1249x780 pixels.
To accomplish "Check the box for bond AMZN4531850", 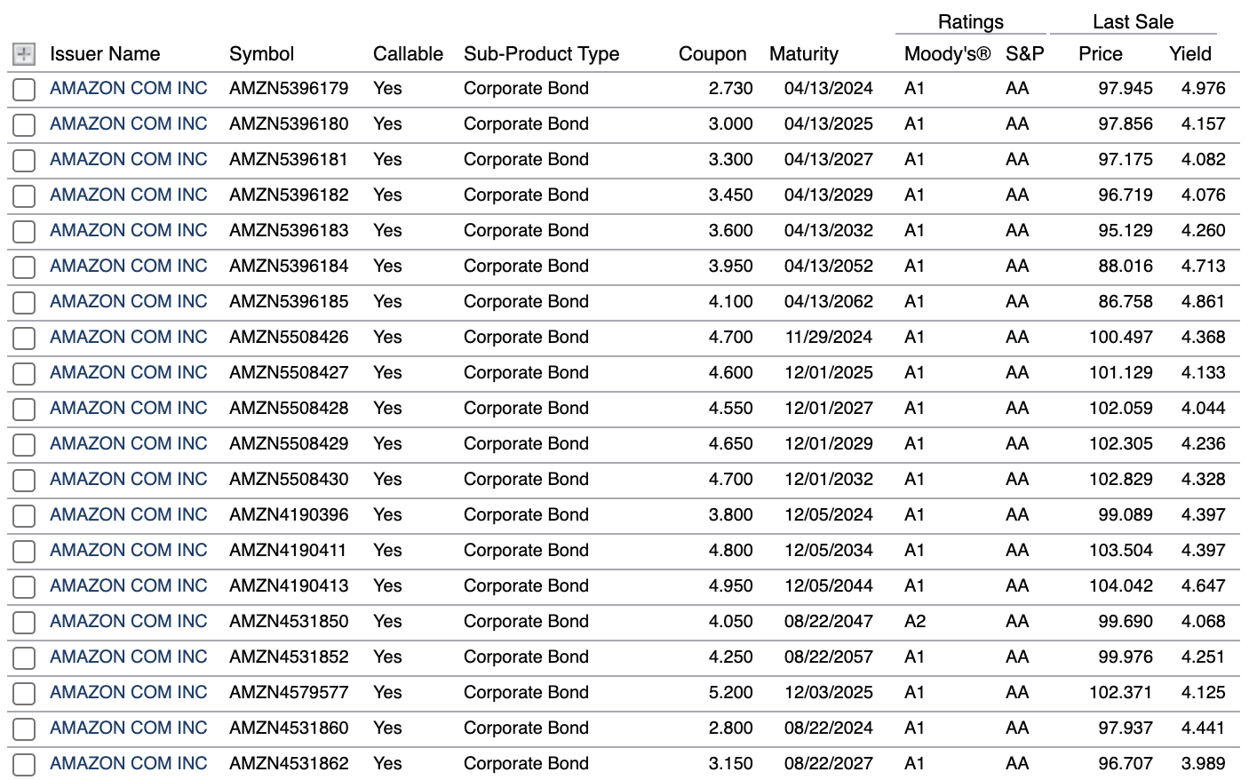I will point(23,621).
